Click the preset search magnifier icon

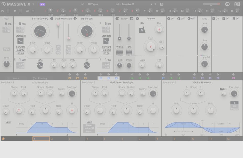(x=82, y=4)
